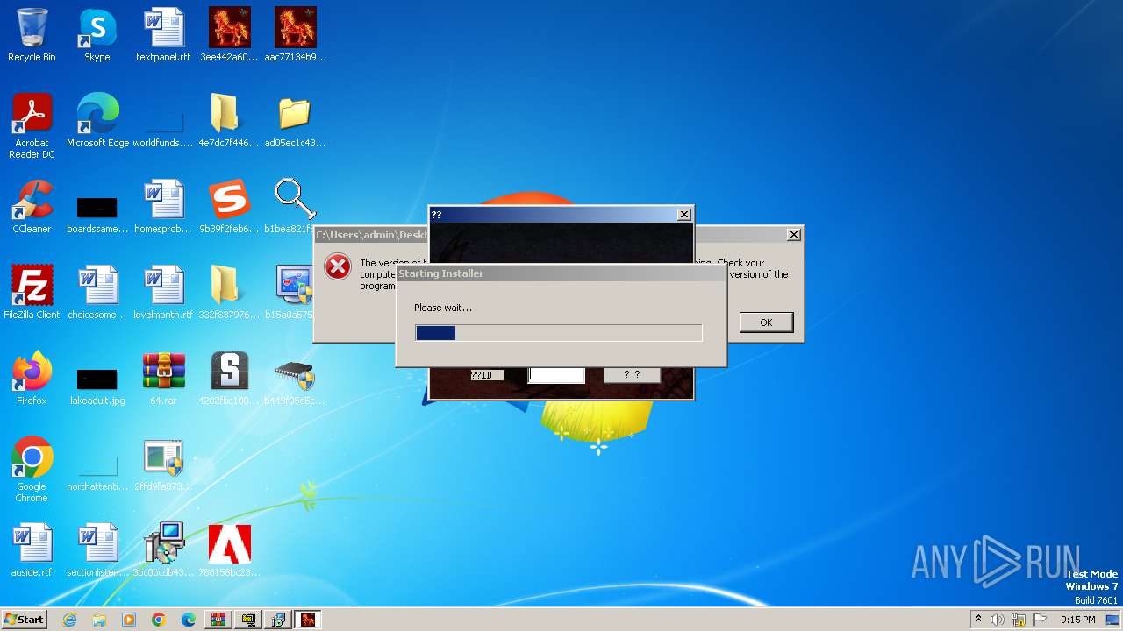
Task: Select the aac77134b9 flaming horse icon
Action: tap(295, 35)
